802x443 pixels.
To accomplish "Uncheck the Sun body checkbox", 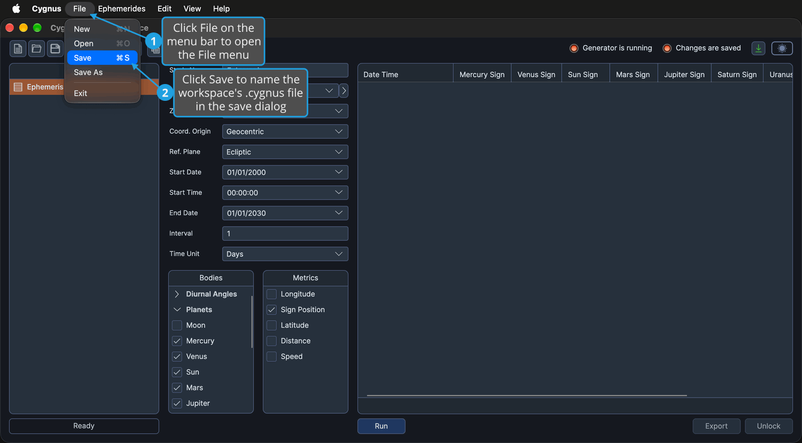I will click(177, 372).
